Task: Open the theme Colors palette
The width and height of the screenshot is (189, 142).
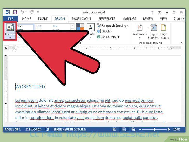Action: [80, 27]
